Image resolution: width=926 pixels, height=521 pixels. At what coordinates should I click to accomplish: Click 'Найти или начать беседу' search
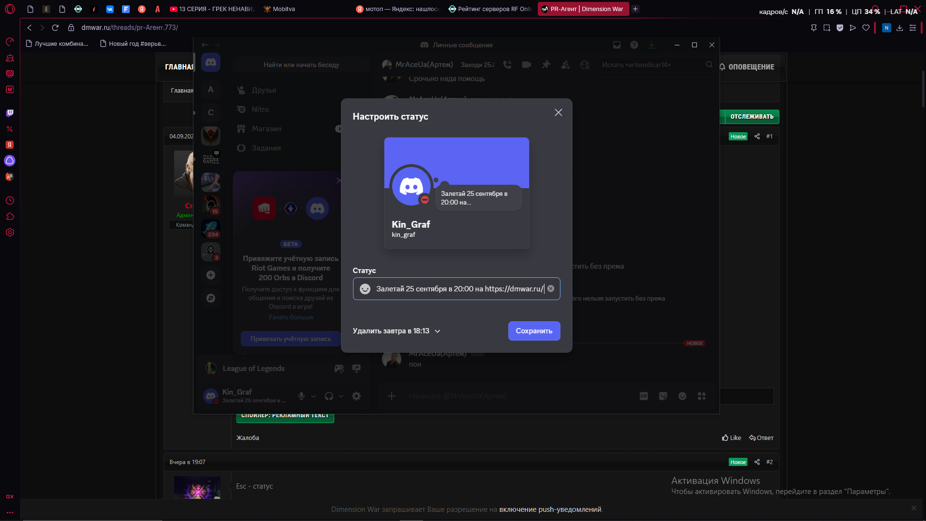pyautogui.click(x=301, y=65)
